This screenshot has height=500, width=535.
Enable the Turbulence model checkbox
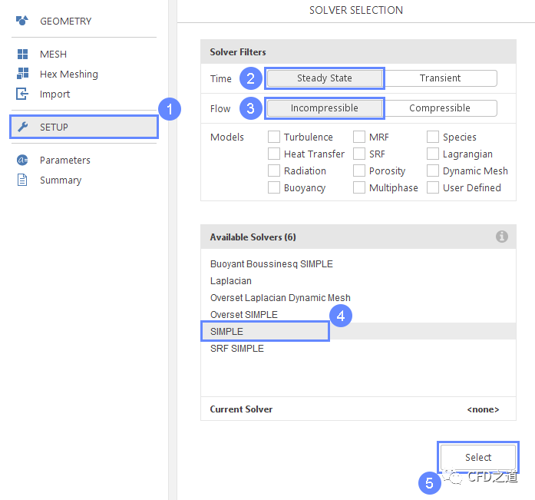click(274, 137)
